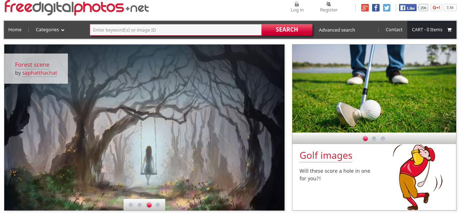Image resolution: width=459 pixels, height=213 pixels.
Task: Open the Twitter social icon
Action: tap(386, 8)
